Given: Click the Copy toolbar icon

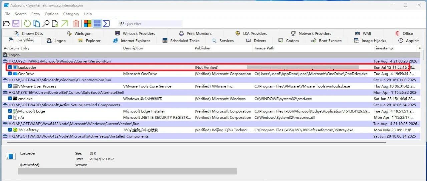Looking at the screenshot, I should pyautogui.click(x=36, y=24).
